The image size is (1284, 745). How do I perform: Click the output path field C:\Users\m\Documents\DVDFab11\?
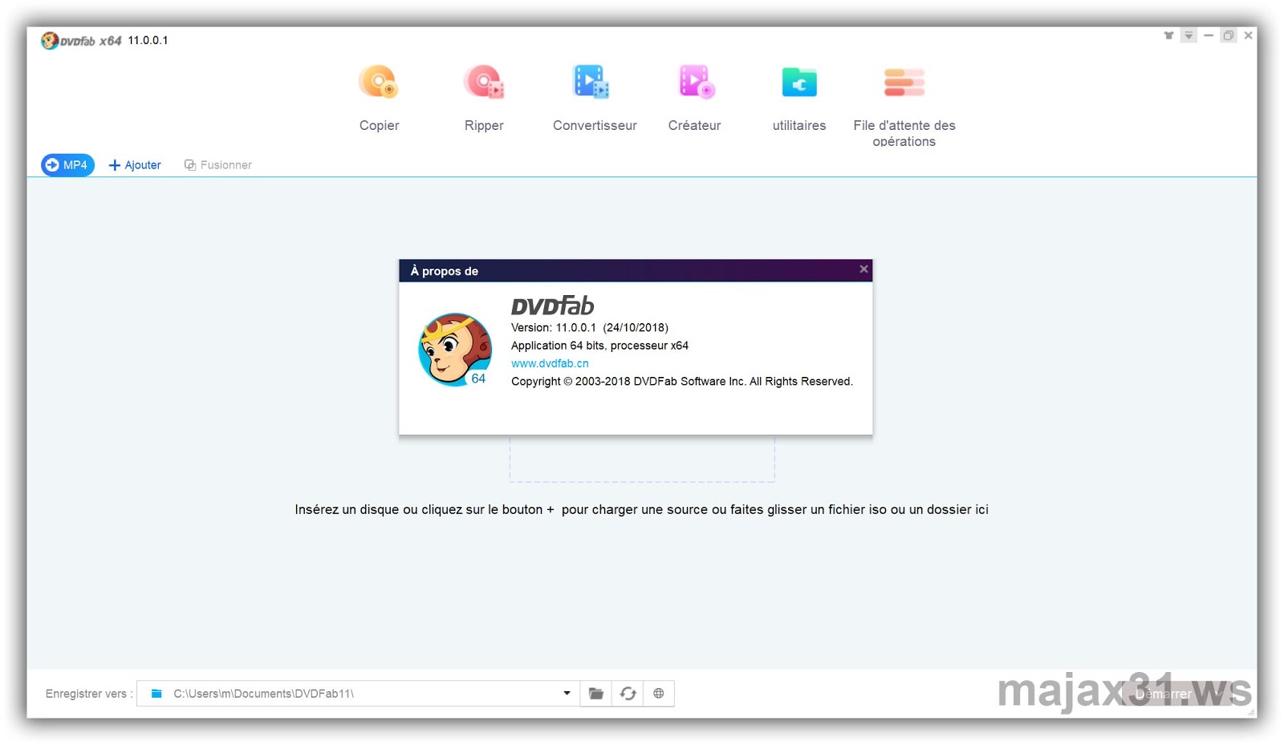coord(358,694)
